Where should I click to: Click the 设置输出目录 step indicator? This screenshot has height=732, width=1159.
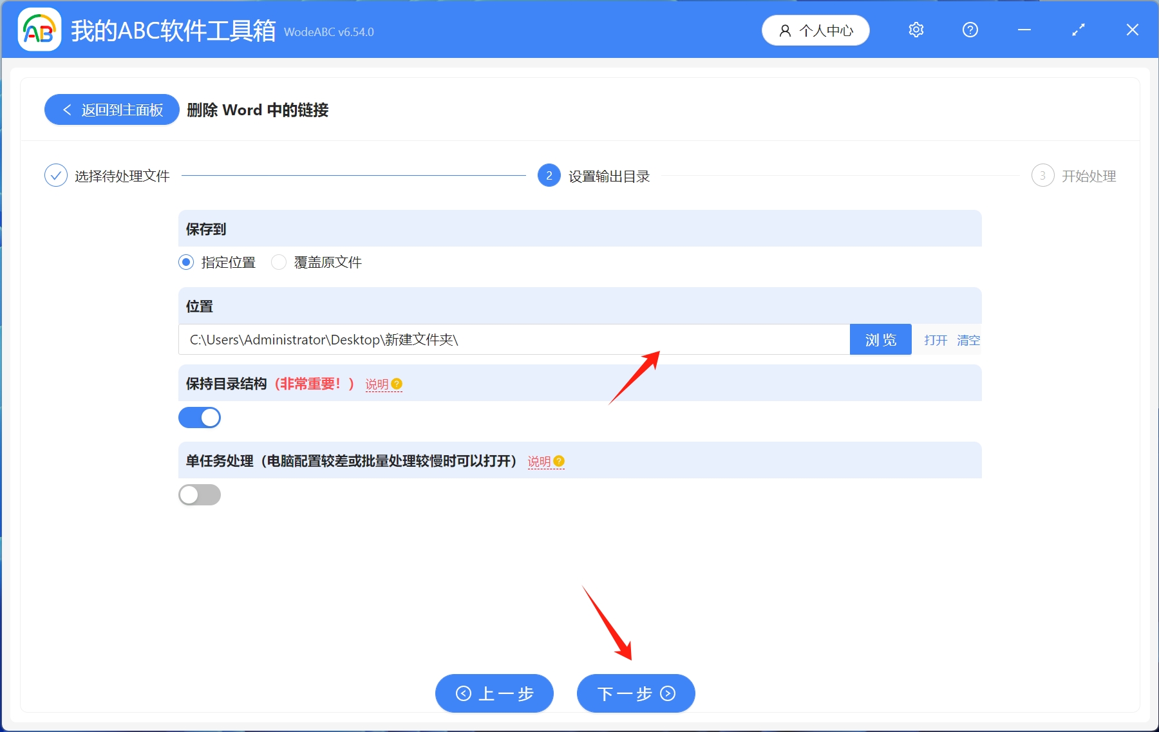coord(548,175)
